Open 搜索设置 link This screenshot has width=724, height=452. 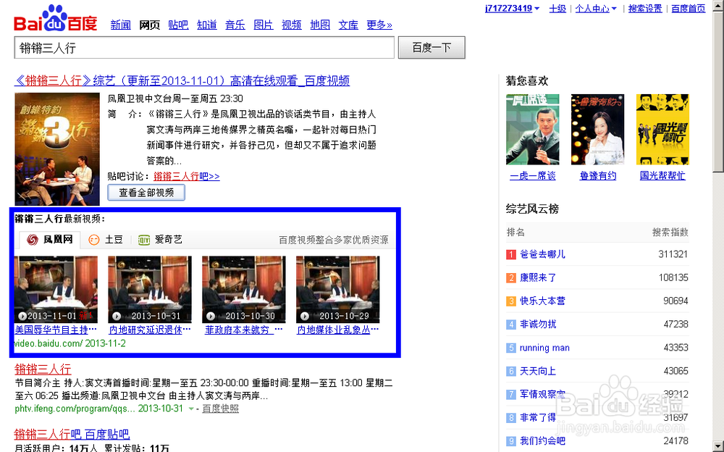(x=645, y=8)
